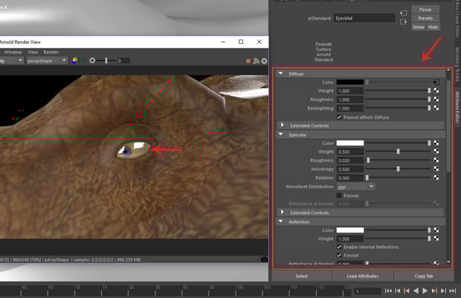461x298 pixels.
Task: Click the exposure icon in render toolbar
Action: pos(92,61)
